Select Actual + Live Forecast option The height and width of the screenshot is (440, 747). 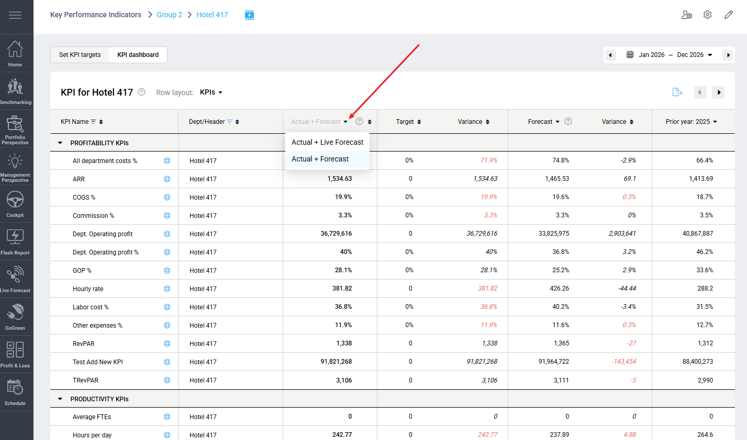click(327, 142)
